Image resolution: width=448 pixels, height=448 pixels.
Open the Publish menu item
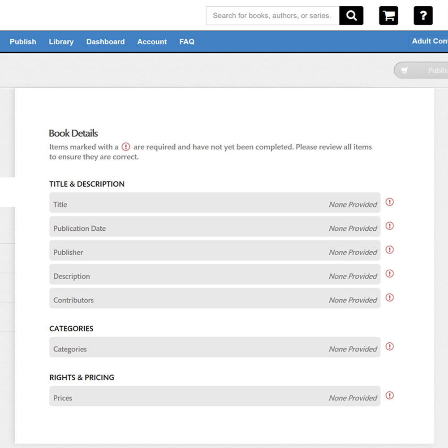pos(23,42)
